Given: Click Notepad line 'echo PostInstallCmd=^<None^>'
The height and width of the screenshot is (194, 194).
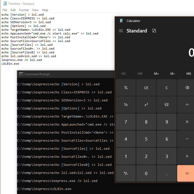Looking at the screenshot, I should click(x=36, y=37).
